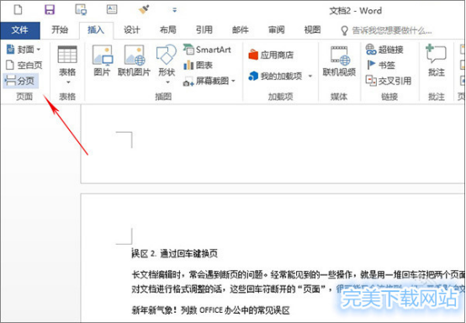
Task: Click the line 新年新气象！列数 OFFICE 办公中的常见误区
Action: 211,310
